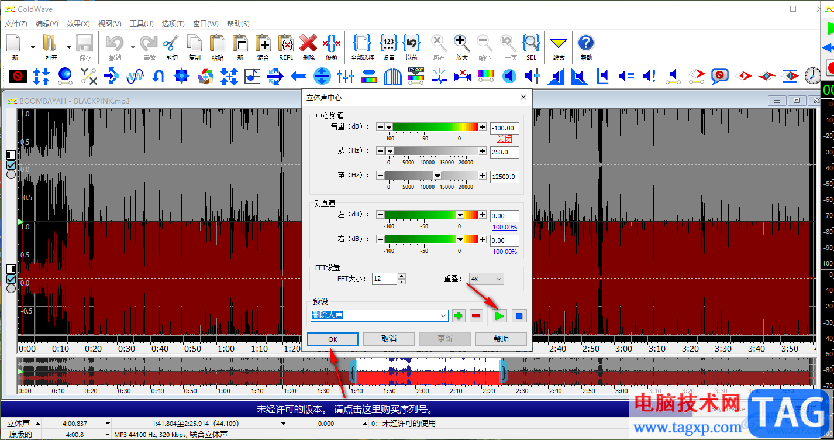Adjust the left (左) side channel slider
834x440 pixels.
(431, 215)
